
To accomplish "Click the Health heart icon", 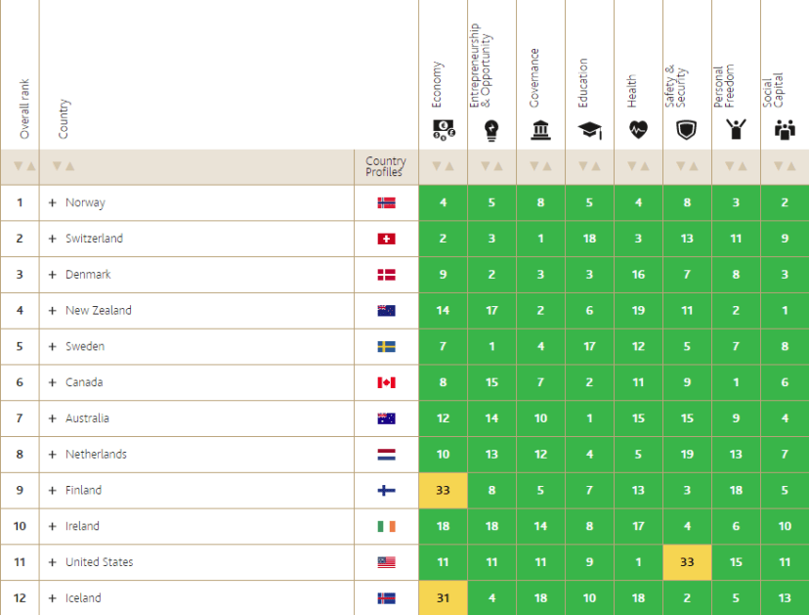I will pyautogui.click(x=638, y=129).
